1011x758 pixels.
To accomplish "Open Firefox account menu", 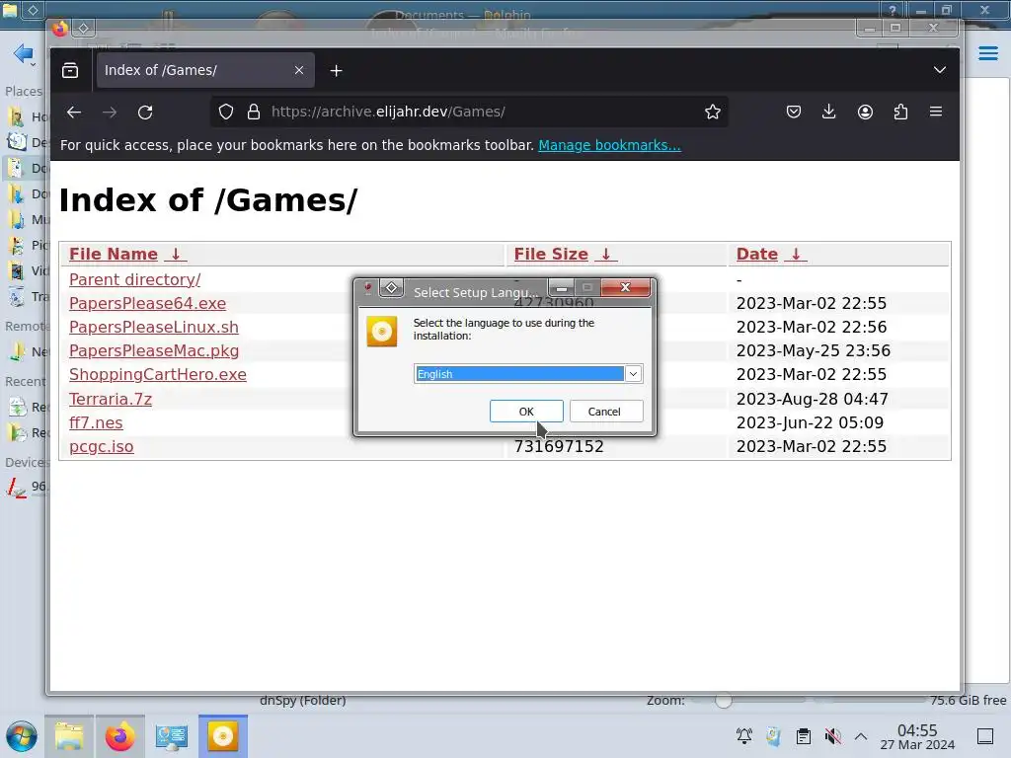I will click(865, 113).
